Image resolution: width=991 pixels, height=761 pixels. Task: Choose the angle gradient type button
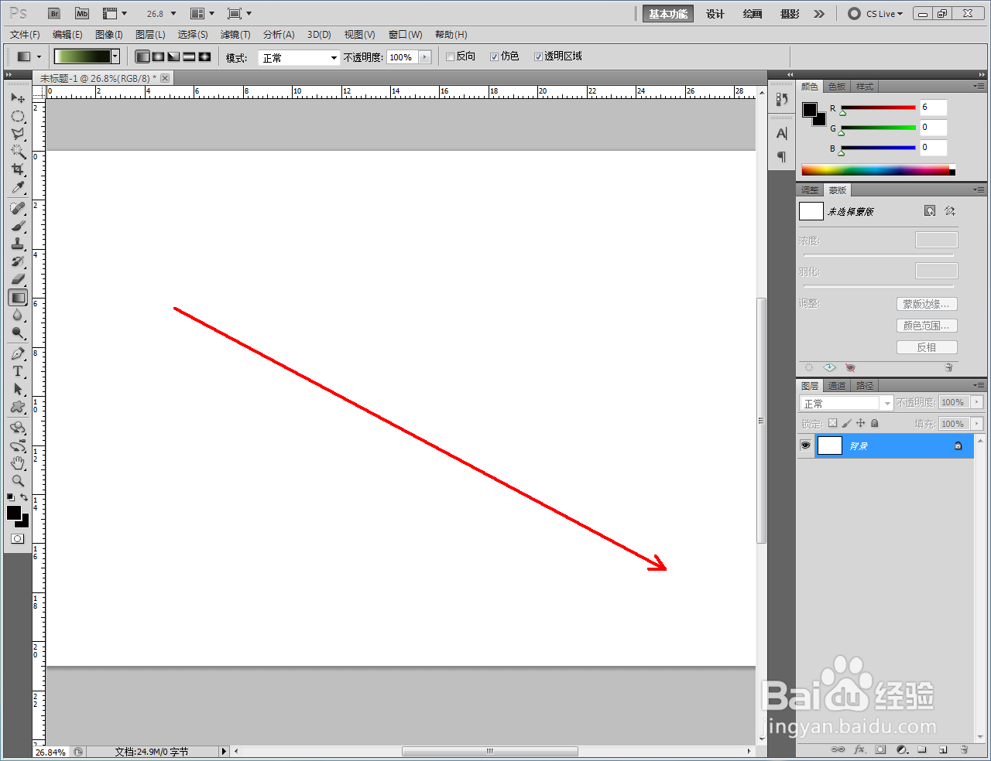173,56
